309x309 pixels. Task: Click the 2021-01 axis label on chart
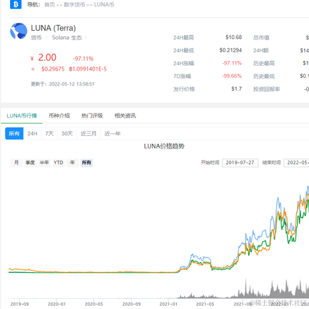[169, 304]
